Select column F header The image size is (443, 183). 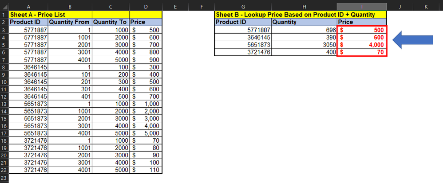click(202, 7)
